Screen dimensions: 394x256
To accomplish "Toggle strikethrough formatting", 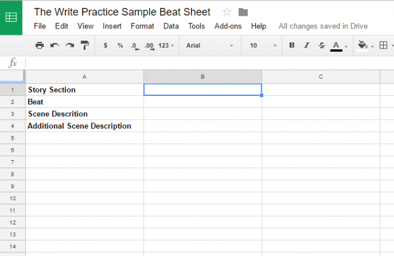I will pyautogui.click(x=321, y=45).
